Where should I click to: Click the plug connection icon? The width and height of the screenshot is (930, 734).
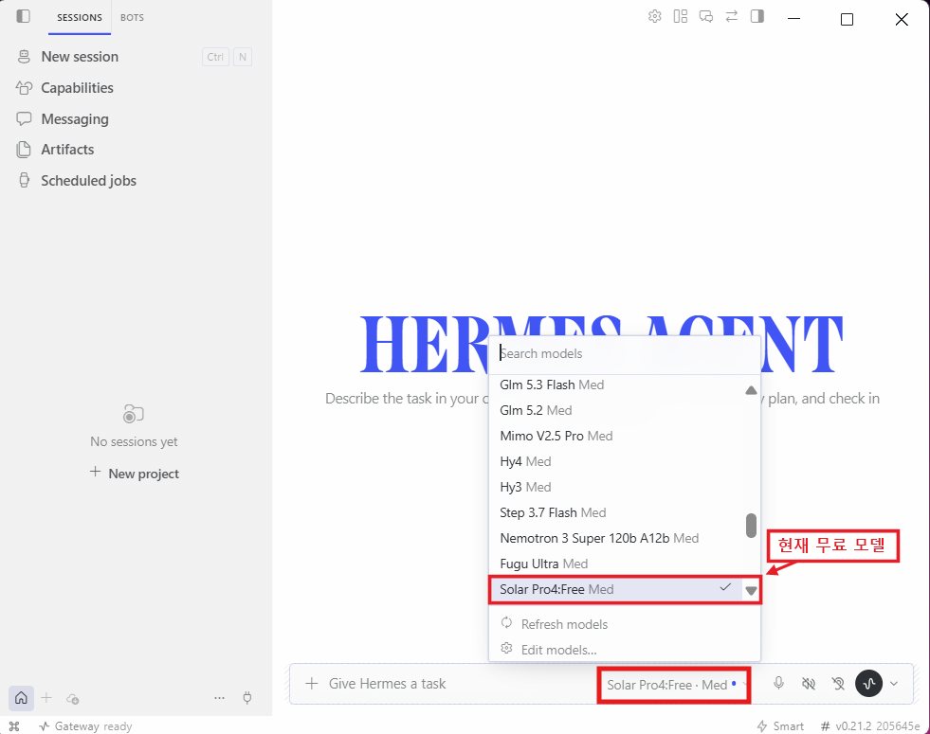click(x=247, y=698)
